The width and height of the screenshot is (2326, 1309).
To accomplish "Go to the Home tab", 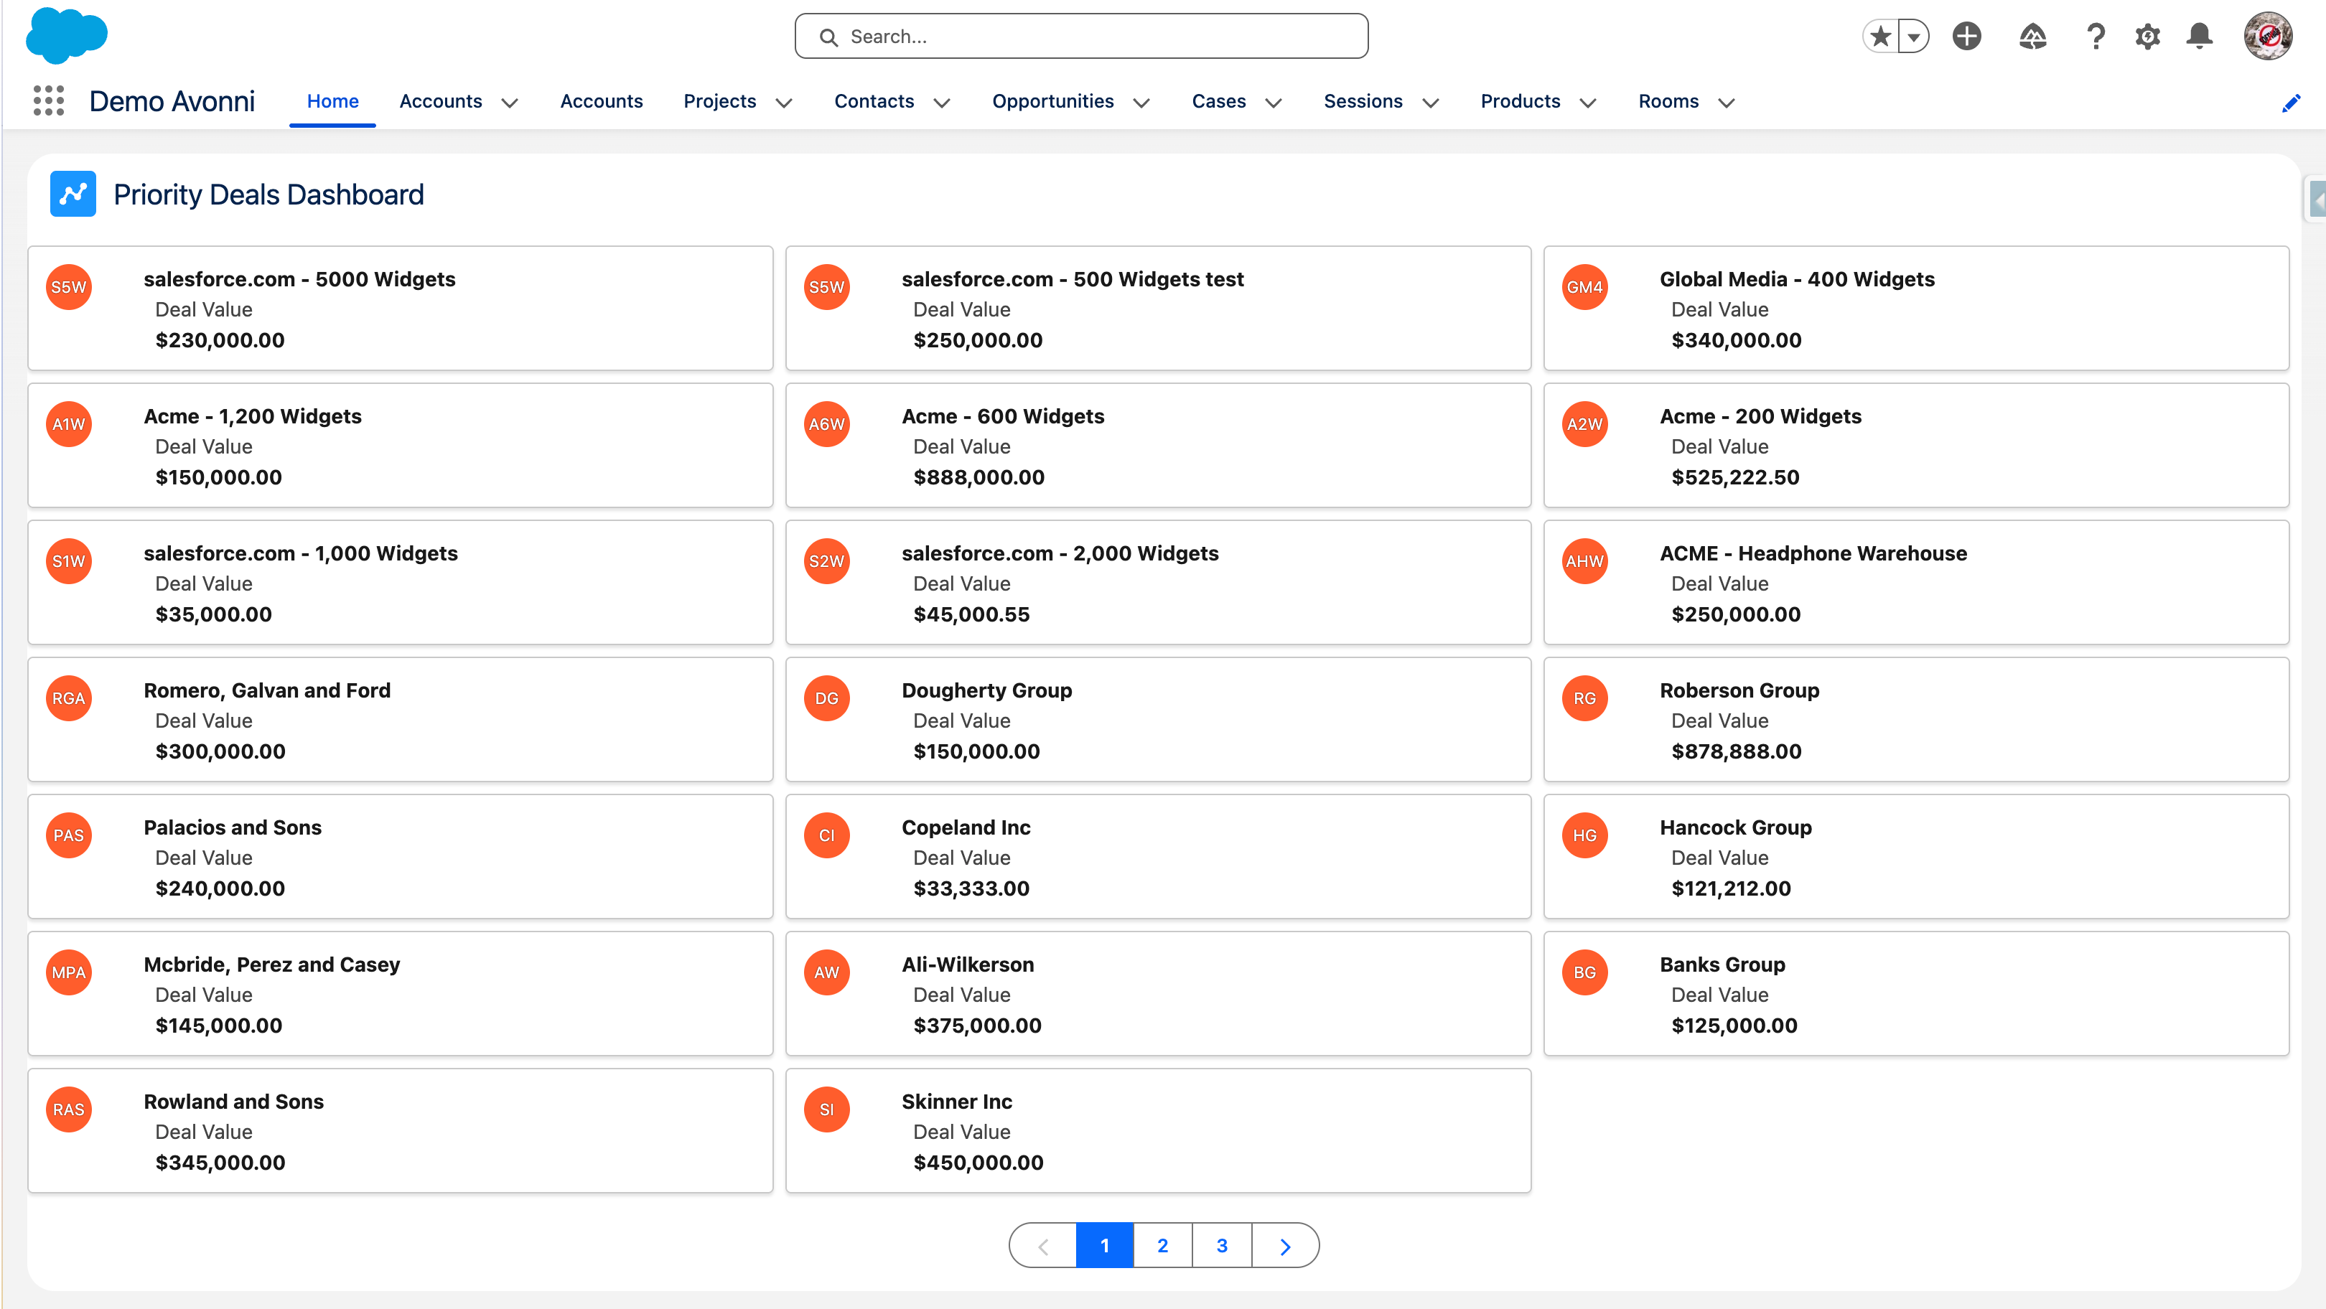I will 332,101.
